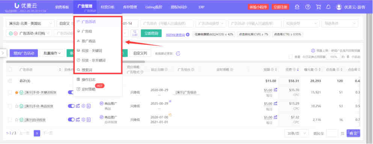Open the 筛选条件 dropdown
Image resolution: width=373 pixels, height=144 pixels.
click(x=340, y=24)
